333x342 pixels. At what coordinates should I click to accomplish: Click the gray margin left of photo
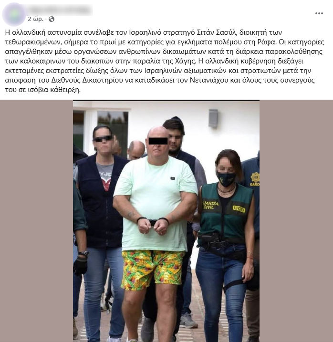tap(36, 221)
